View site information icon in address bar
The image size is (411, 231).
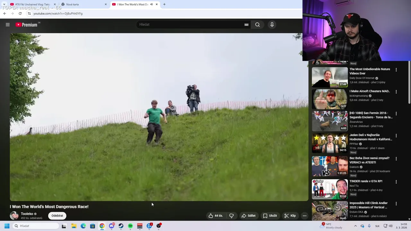[x=29, y=13]
